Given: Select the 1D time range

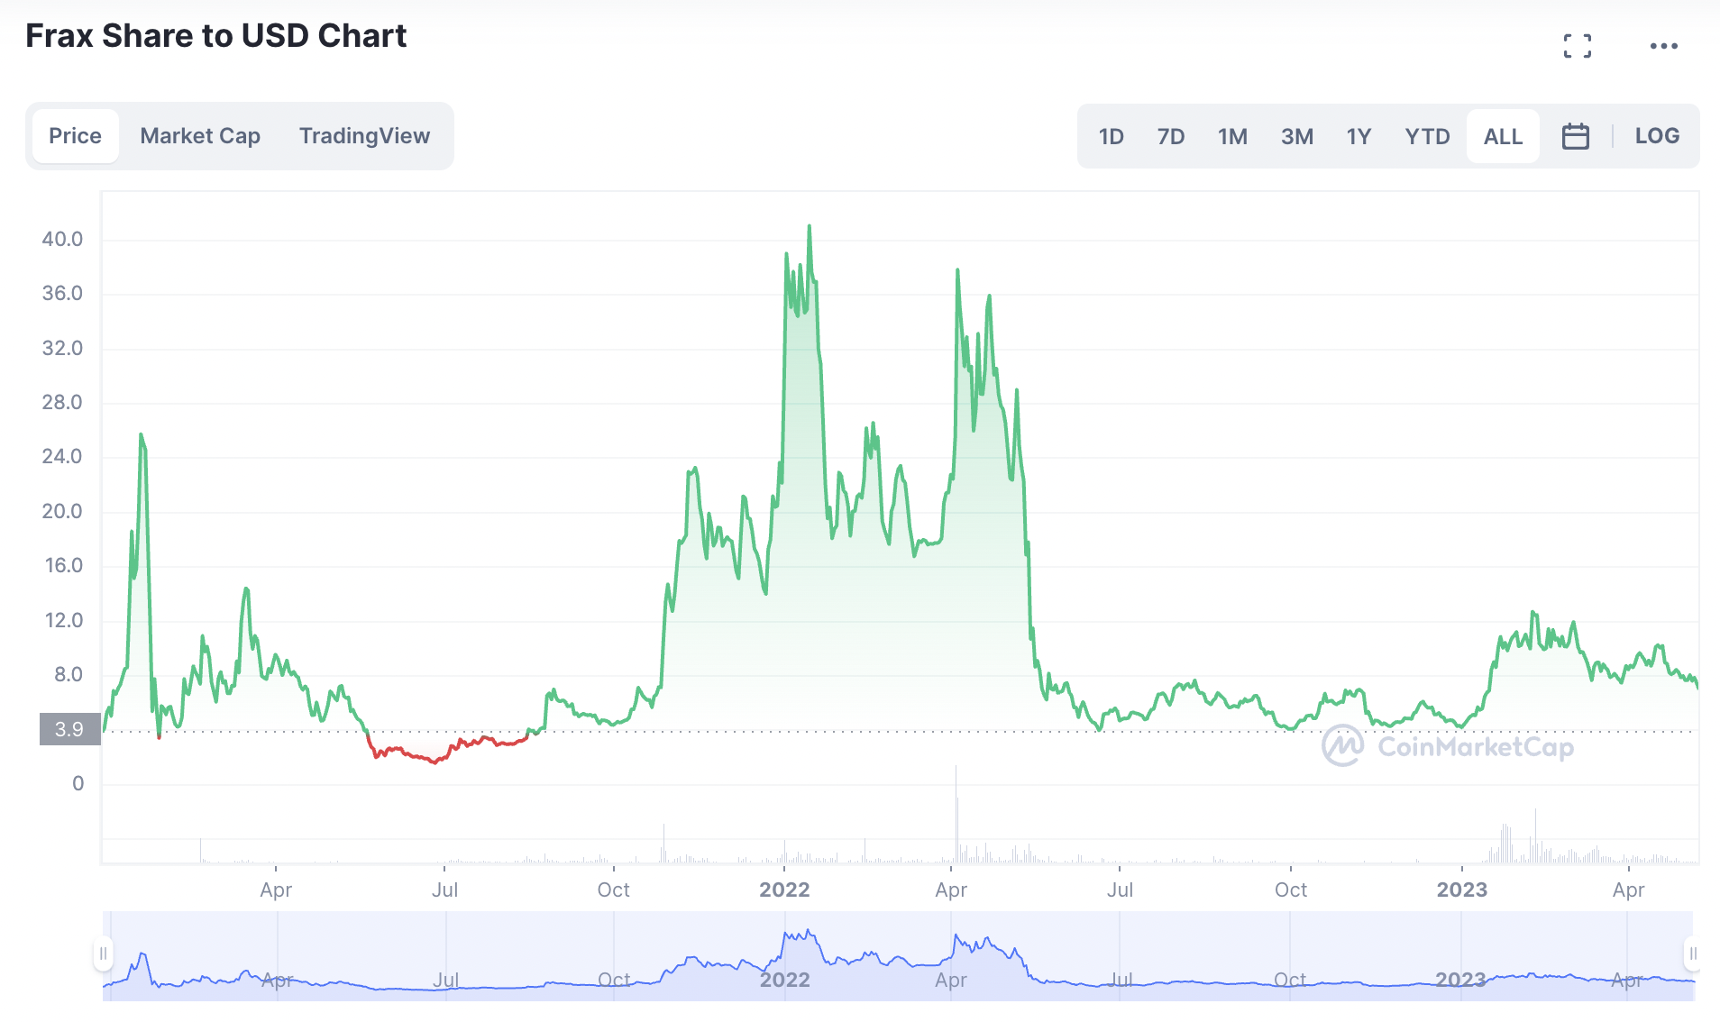Looking at the screenshot, I should click(x=1111, y=136).
